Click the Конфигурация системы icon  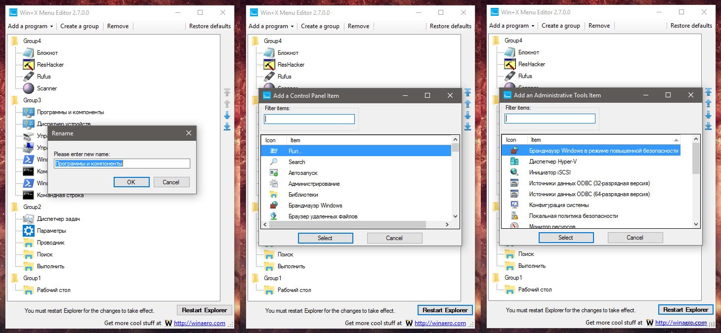pos(514,205)
